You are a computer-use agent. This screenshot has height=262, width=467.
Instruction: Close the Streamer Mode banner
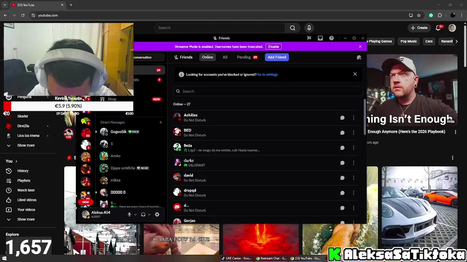[x=360, y=47]
